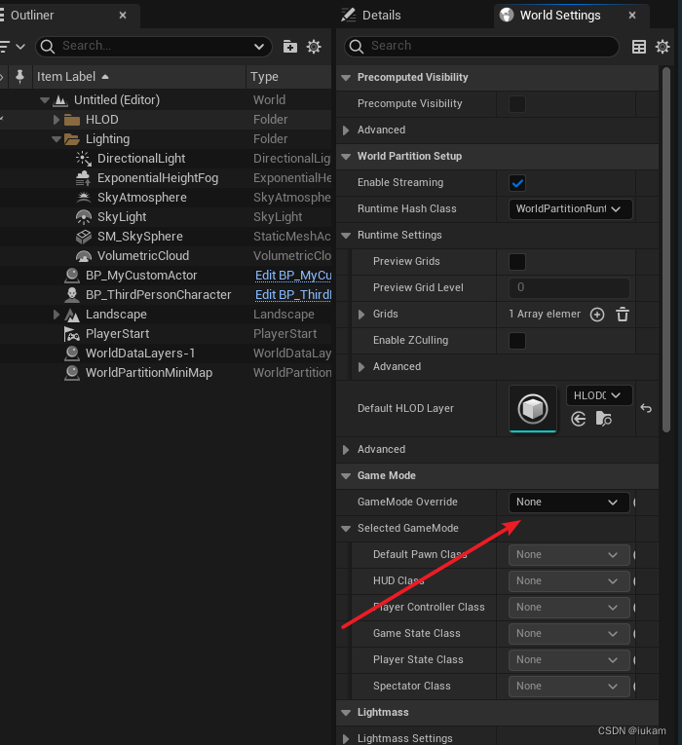Collapse Game Mode section
The width and height of the screenshot is (682, 745).
click(x=346, y=475)
